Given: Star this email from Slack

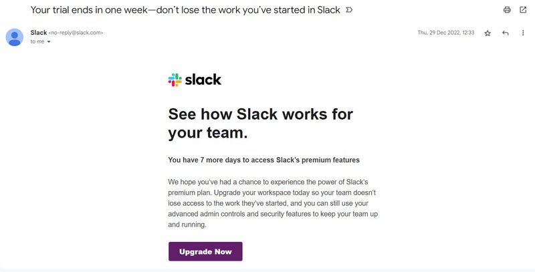Looking at the screenshot, I should click(x=488, y=33).
